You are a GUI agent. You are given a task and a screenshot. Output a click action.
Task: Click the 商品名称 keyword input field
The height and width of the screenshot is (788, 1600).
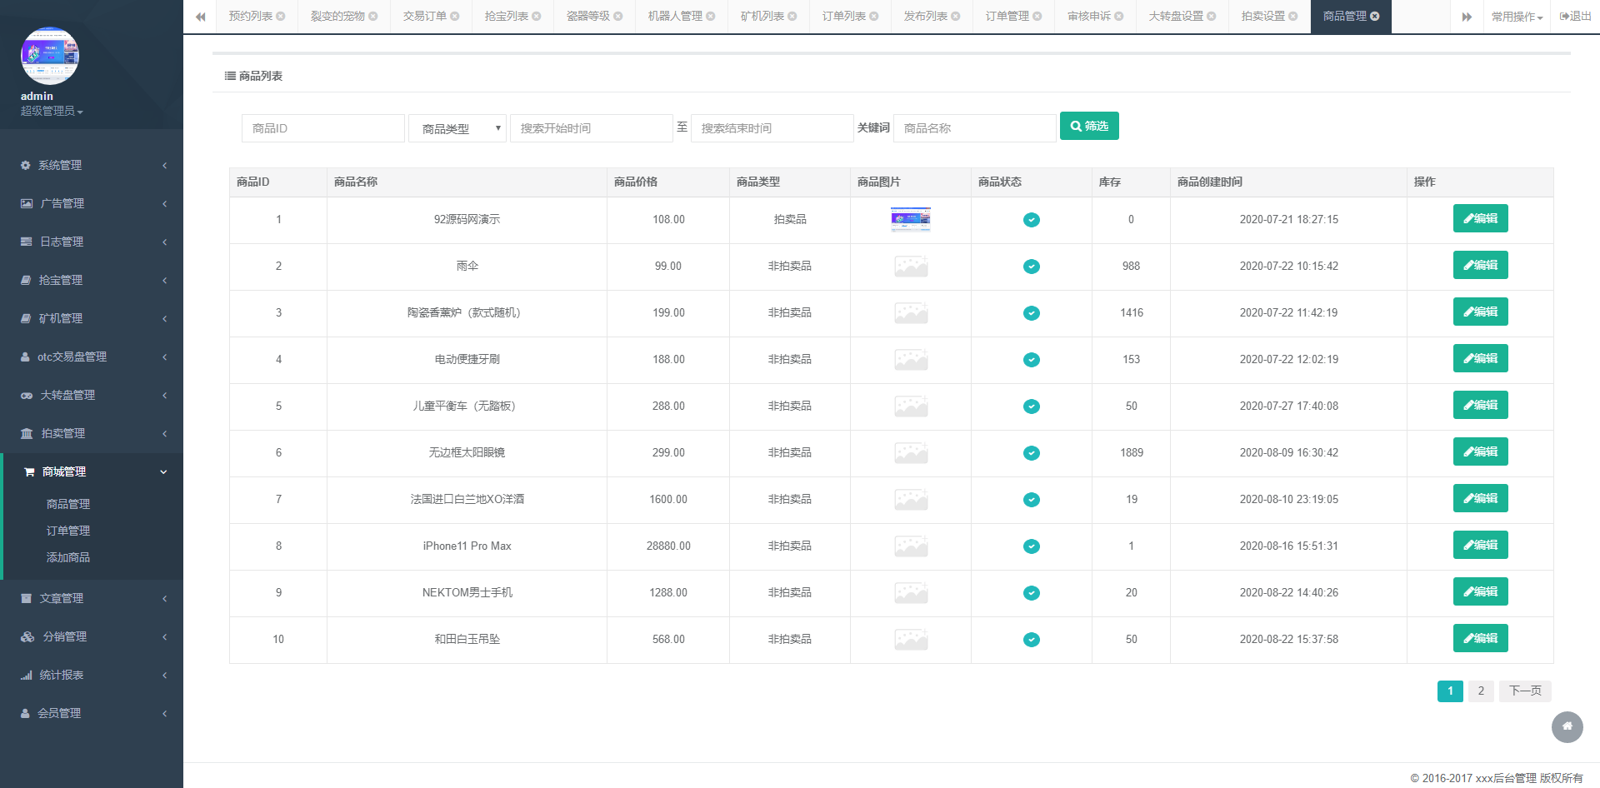[x=974, y=128]
